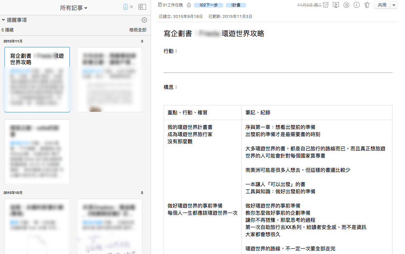405x254 pixels.
Task: Click 檢視全部 to view all reminders
Action: 137,30
